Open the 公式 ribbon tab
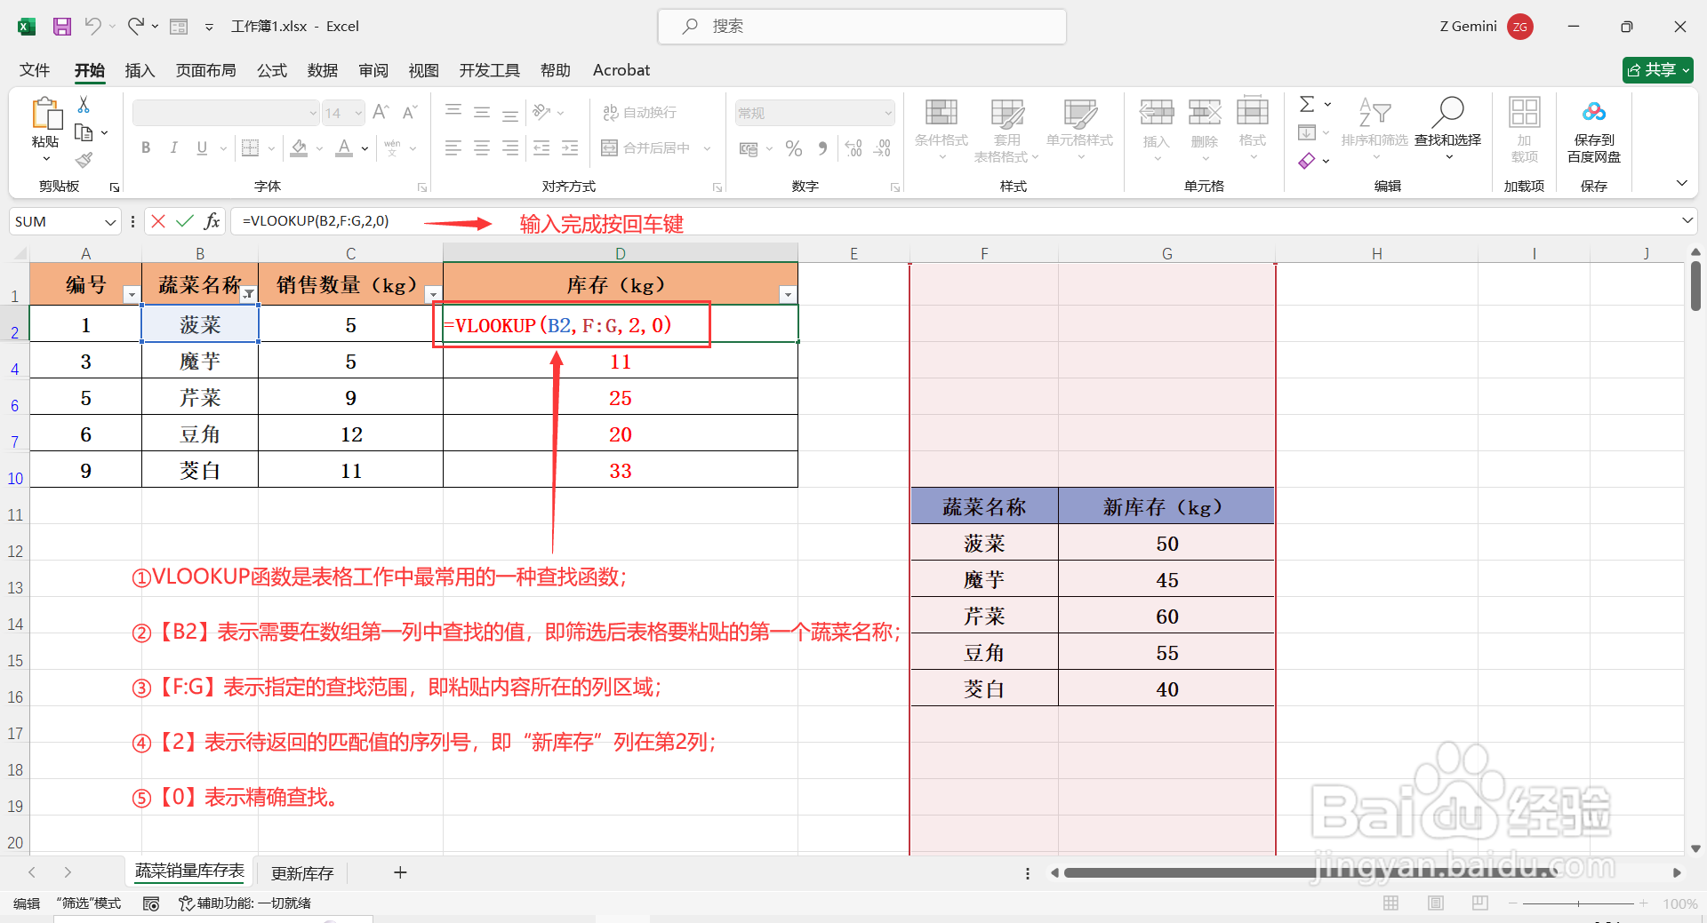The image size is (1707, 923). [272, 70]
